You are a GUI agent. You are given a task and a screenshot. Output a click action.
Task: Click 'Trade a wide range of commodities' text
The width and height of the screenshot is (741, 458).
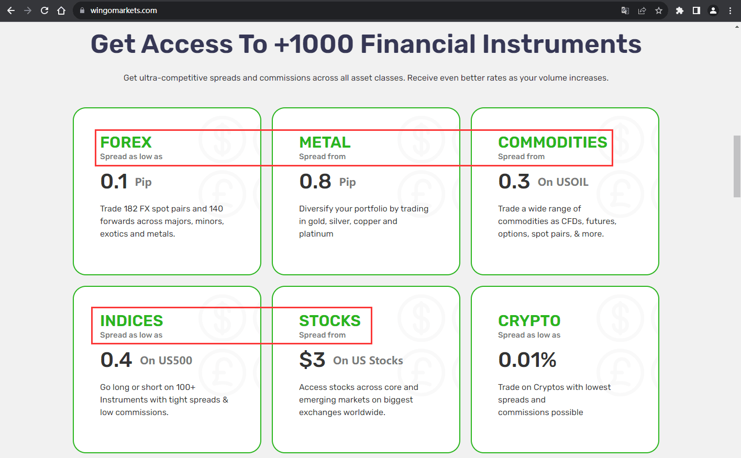click(557, 221)
